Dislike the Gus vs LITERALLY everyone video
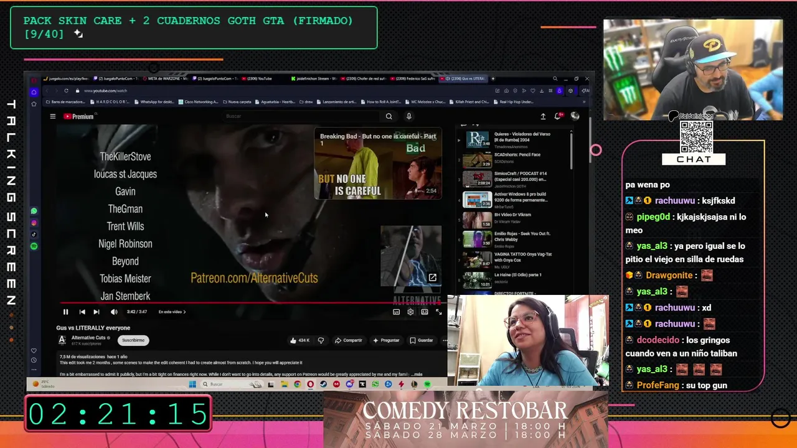Image resolution: width=797 pixels, height=448 pixels. click(x=321, y=340)
